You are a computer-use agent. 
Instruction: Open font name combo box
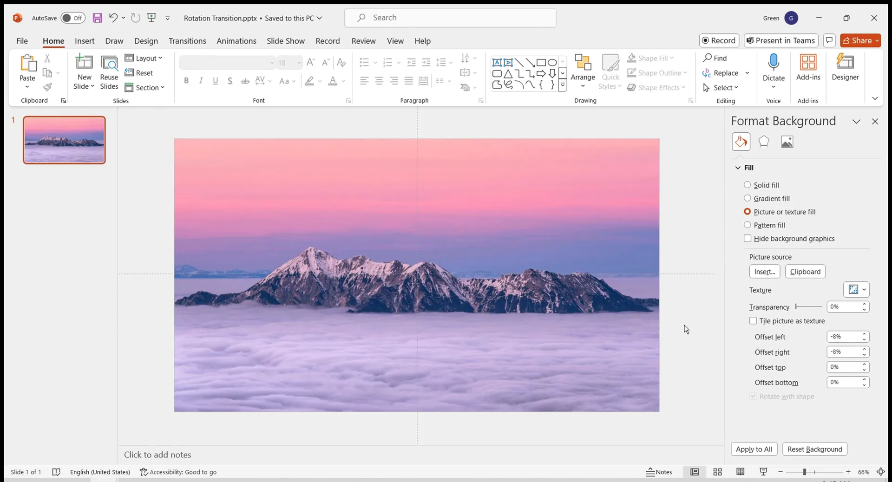pyautogui.click(x=227, y=62)
